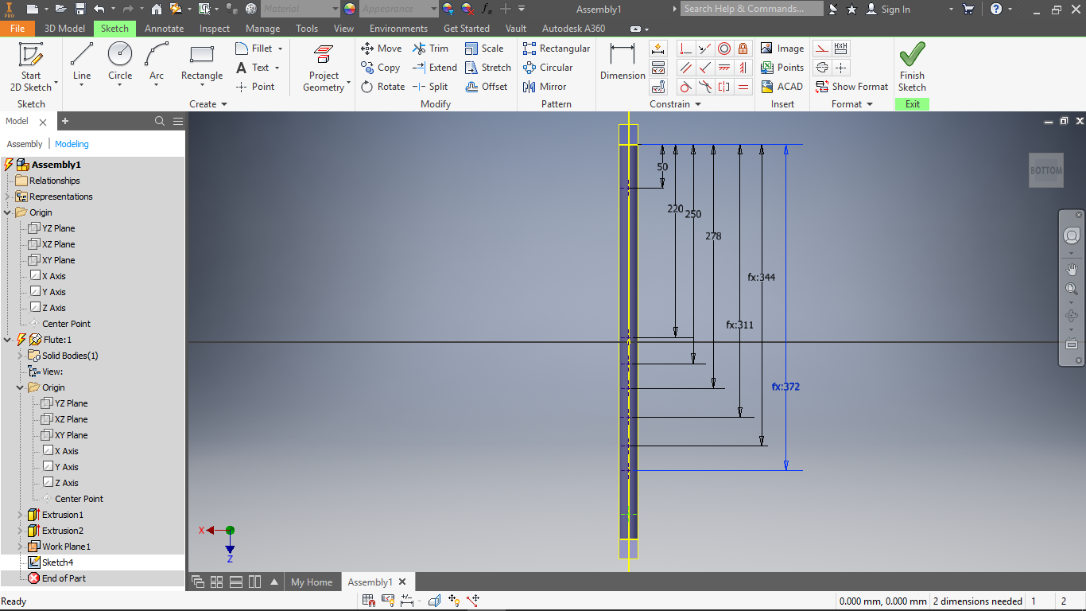Click the Mirror pattern tool
The image size is (1086, 611).
point(545,87)
